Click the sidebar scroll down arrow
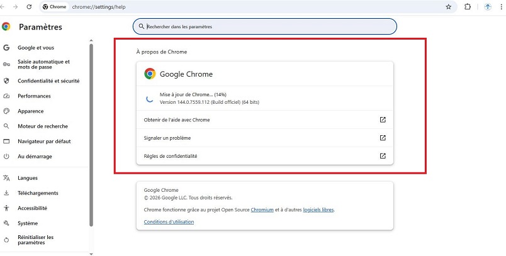 point(91,254)
